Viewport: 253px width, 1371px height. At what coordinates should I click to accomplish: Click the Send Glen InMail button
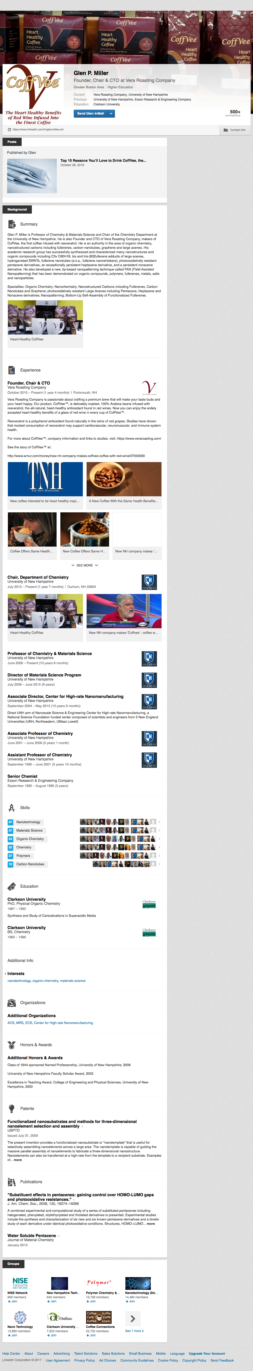pos(90,113)
